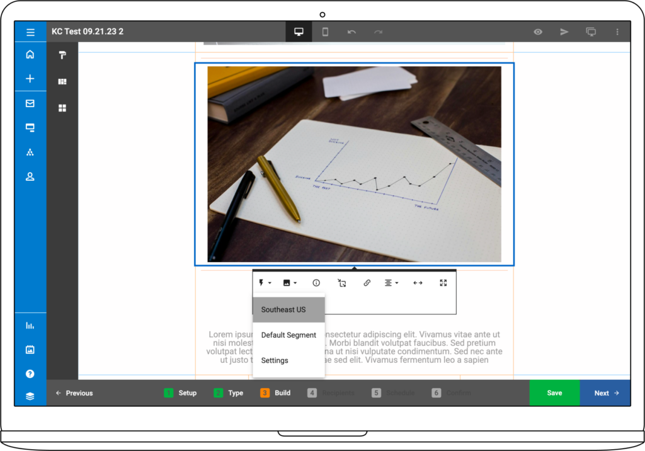Click the paper plane send test icon
Screen dimensions: 645x451
(564, 32)
